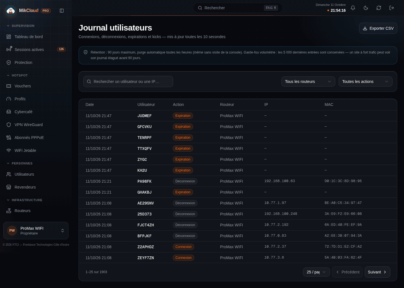
Task: Click IP address 192.168.100.63
Action: click(280, 181)
